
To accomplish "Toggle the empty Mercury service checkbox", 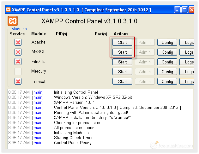I will click(18, 72).
